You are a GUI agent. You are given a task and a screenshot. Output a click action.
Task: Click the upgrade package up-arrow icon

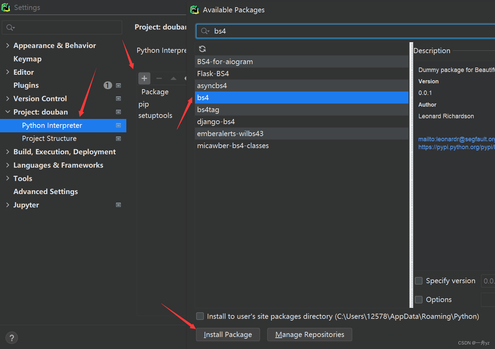(174, 79)
